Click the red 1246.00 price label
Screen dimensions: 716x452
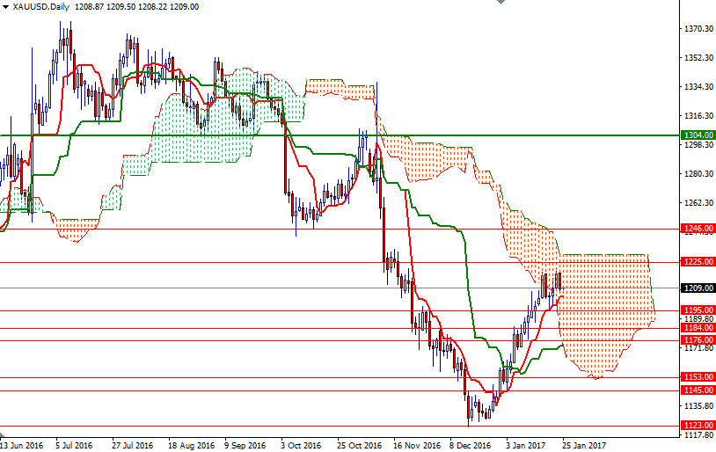click(x=698, y=229)
